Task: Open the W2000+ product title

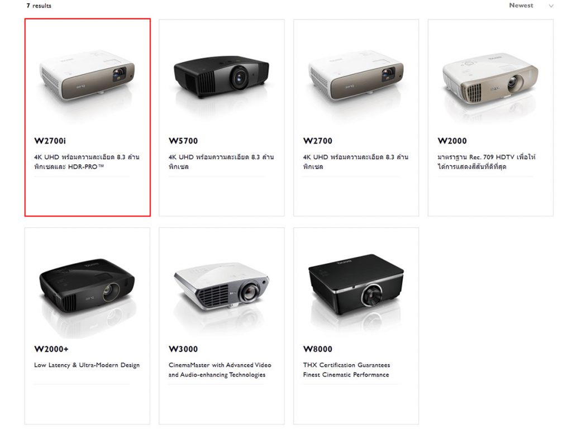Action: coord(51,349)
